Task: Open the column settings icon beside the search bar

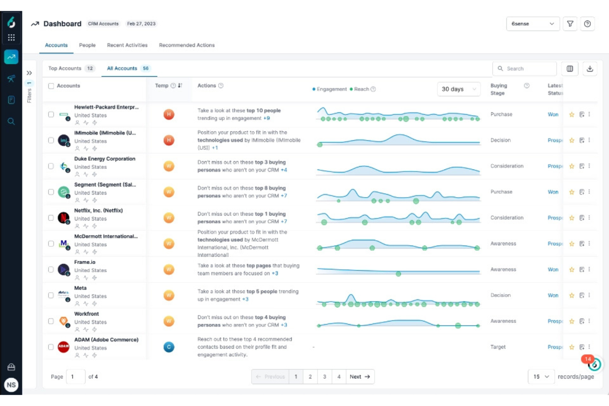Action: click(x=570, y=69)
